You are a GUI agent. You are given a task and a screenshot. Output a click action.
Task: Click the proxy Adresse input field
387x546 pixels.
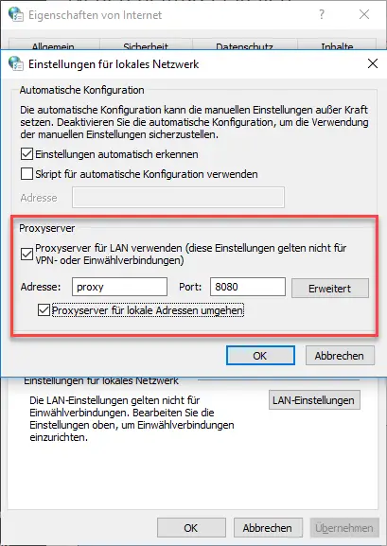click(x=119, y=287)
